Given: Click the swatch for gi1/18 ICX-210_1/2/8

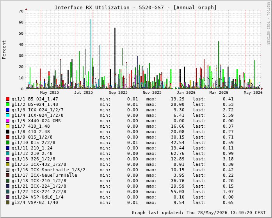Looking at the screenshot, I should (7, 181).
